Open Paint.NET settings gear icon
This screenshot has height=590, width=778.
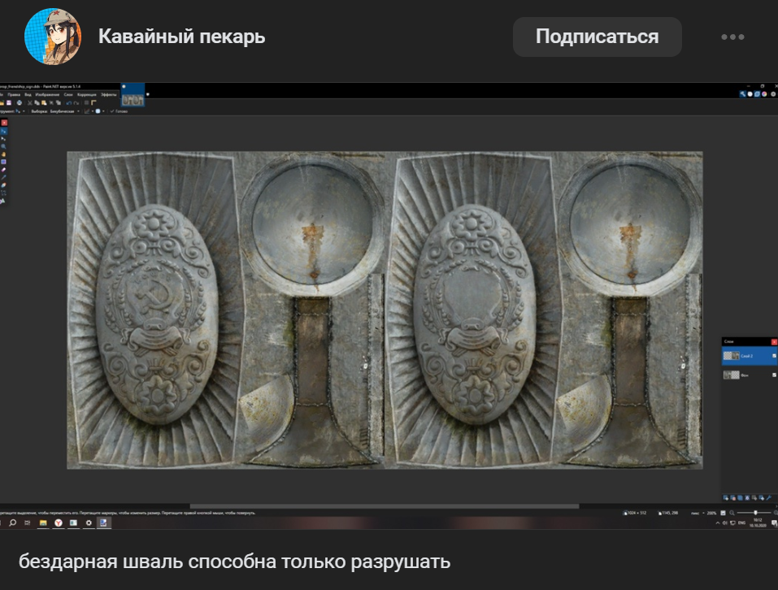click(x=773, y=93)
